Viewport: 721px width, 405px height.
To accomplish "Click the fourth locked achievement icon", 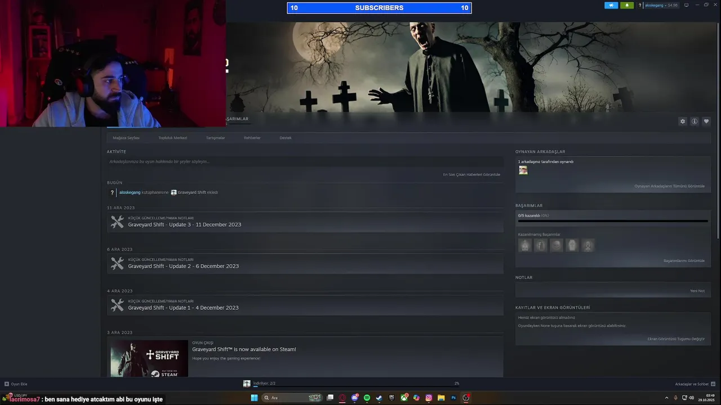I will pos(572,245).
